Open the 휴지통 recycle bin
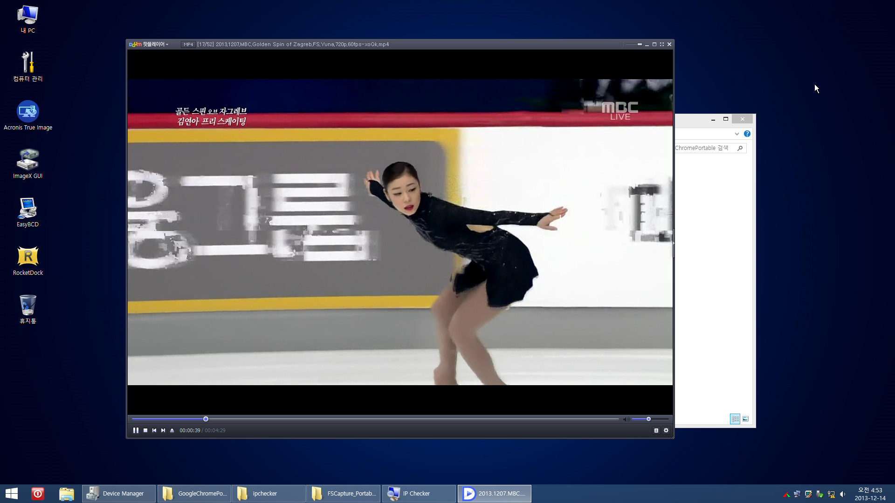 [x=28, y=309]
